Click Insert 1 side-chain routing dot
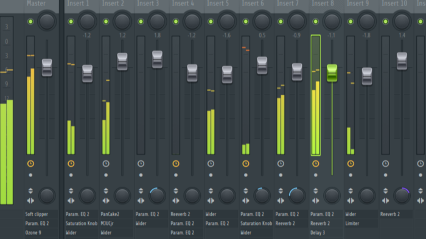This screenshot has height=239, width=426. [71, 175]
